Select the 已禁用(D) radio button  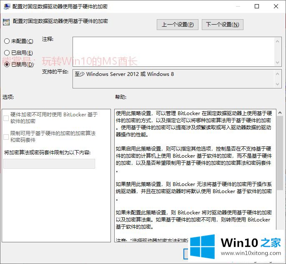[x=7, y=64]
